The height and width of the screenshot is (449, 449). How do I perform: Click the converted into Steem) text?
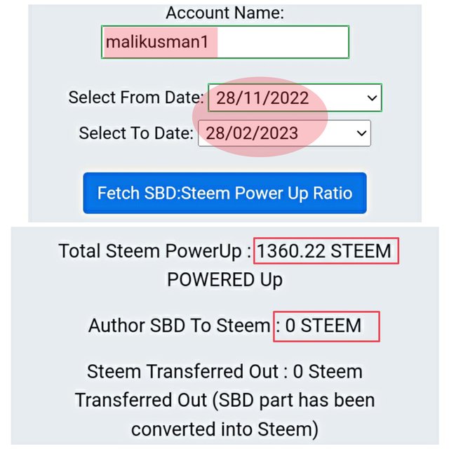coord(224,428)
